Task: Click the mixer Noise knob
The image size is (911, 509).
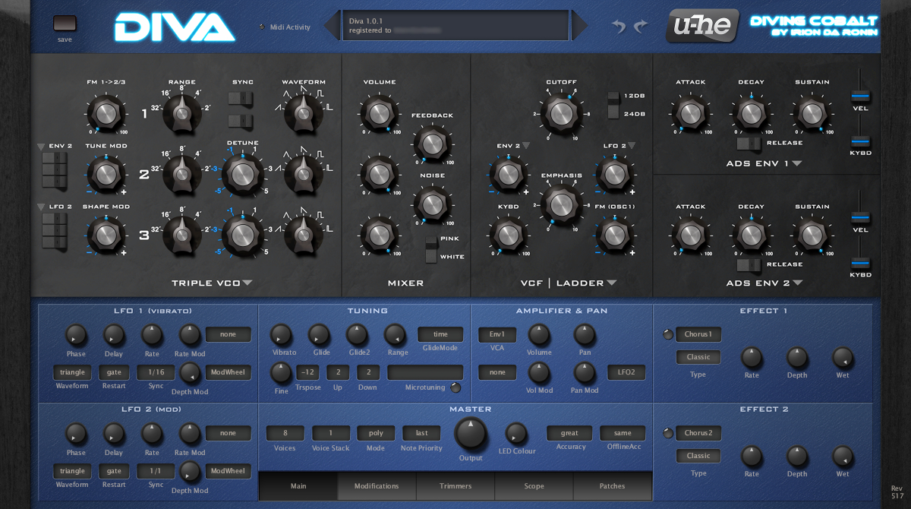Action: coord(431,204)
